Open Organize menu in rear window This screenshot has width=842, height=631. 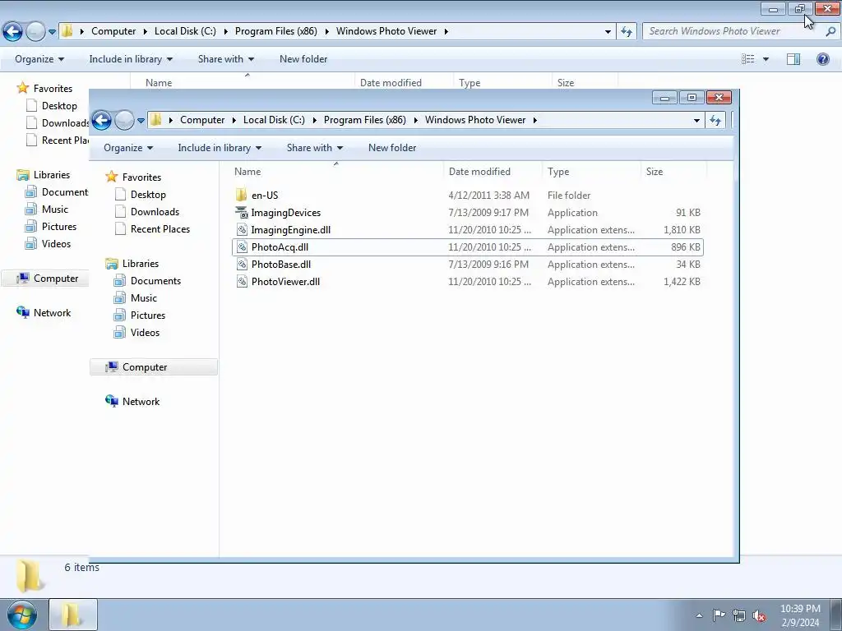39,59
